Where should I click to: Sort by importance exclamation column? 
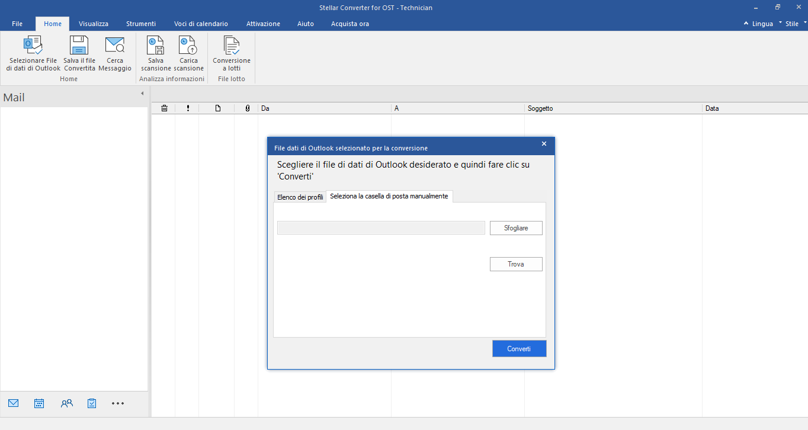coord(188,108)
